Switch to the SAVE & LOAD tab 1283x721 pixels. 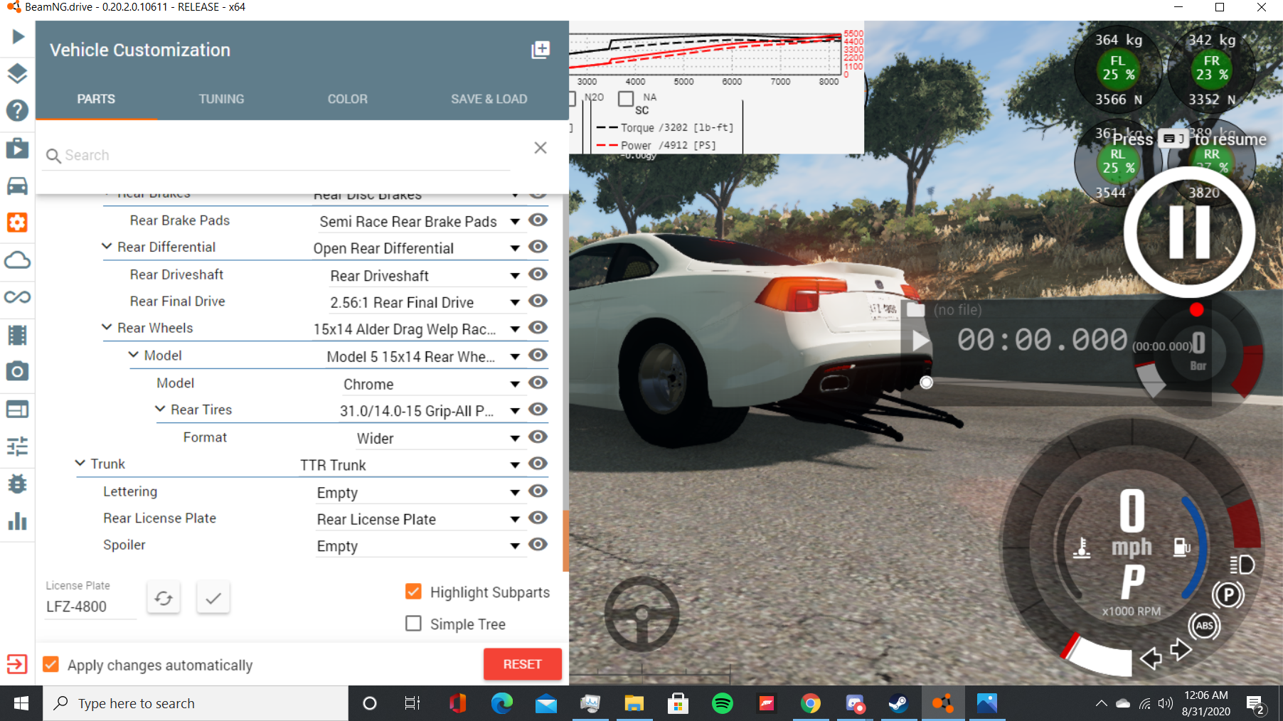point(489,99)
